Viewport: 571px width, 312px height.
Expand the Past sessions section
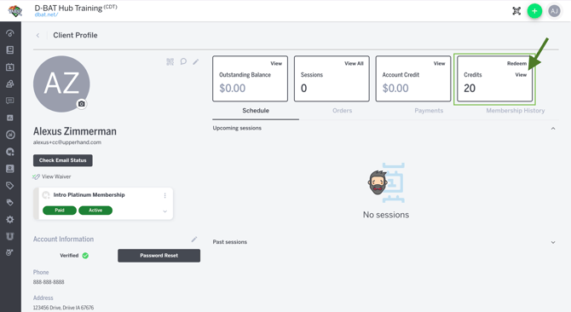click(553, 242)
